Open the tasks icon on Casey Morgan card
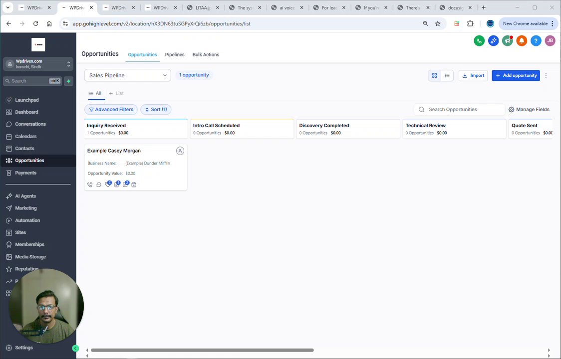 125,184
